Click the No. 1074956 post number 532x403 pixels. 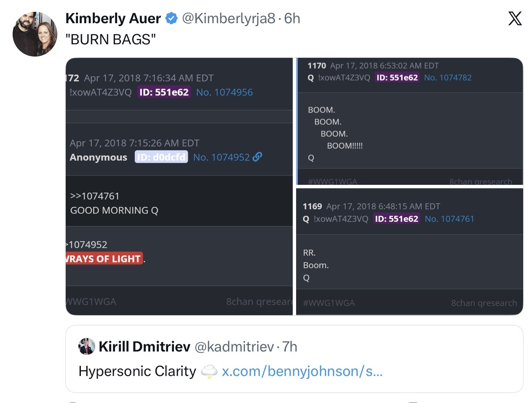(225, 92)
